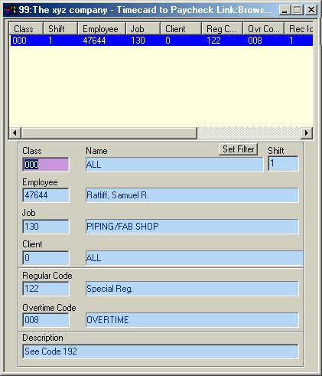Click the left arrow of horizontal scrollbar
Screen dimensions: 322x376
pos(15,132)
